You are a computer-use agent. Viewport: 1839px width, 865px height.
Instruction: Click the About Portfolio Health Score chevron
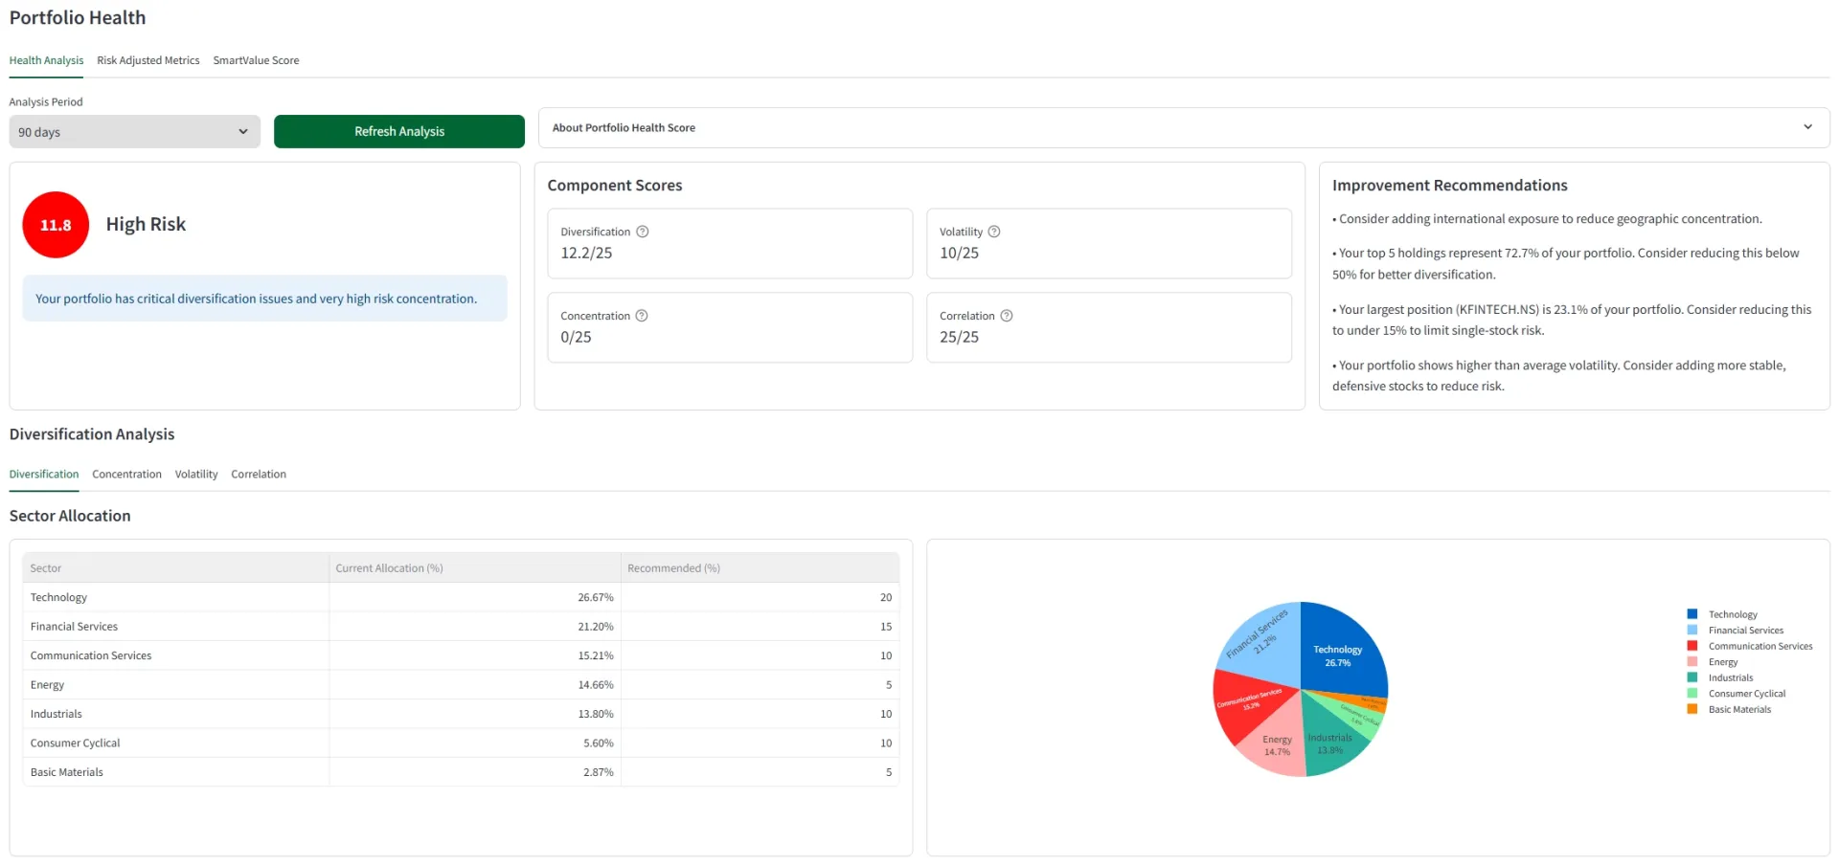1807,127
